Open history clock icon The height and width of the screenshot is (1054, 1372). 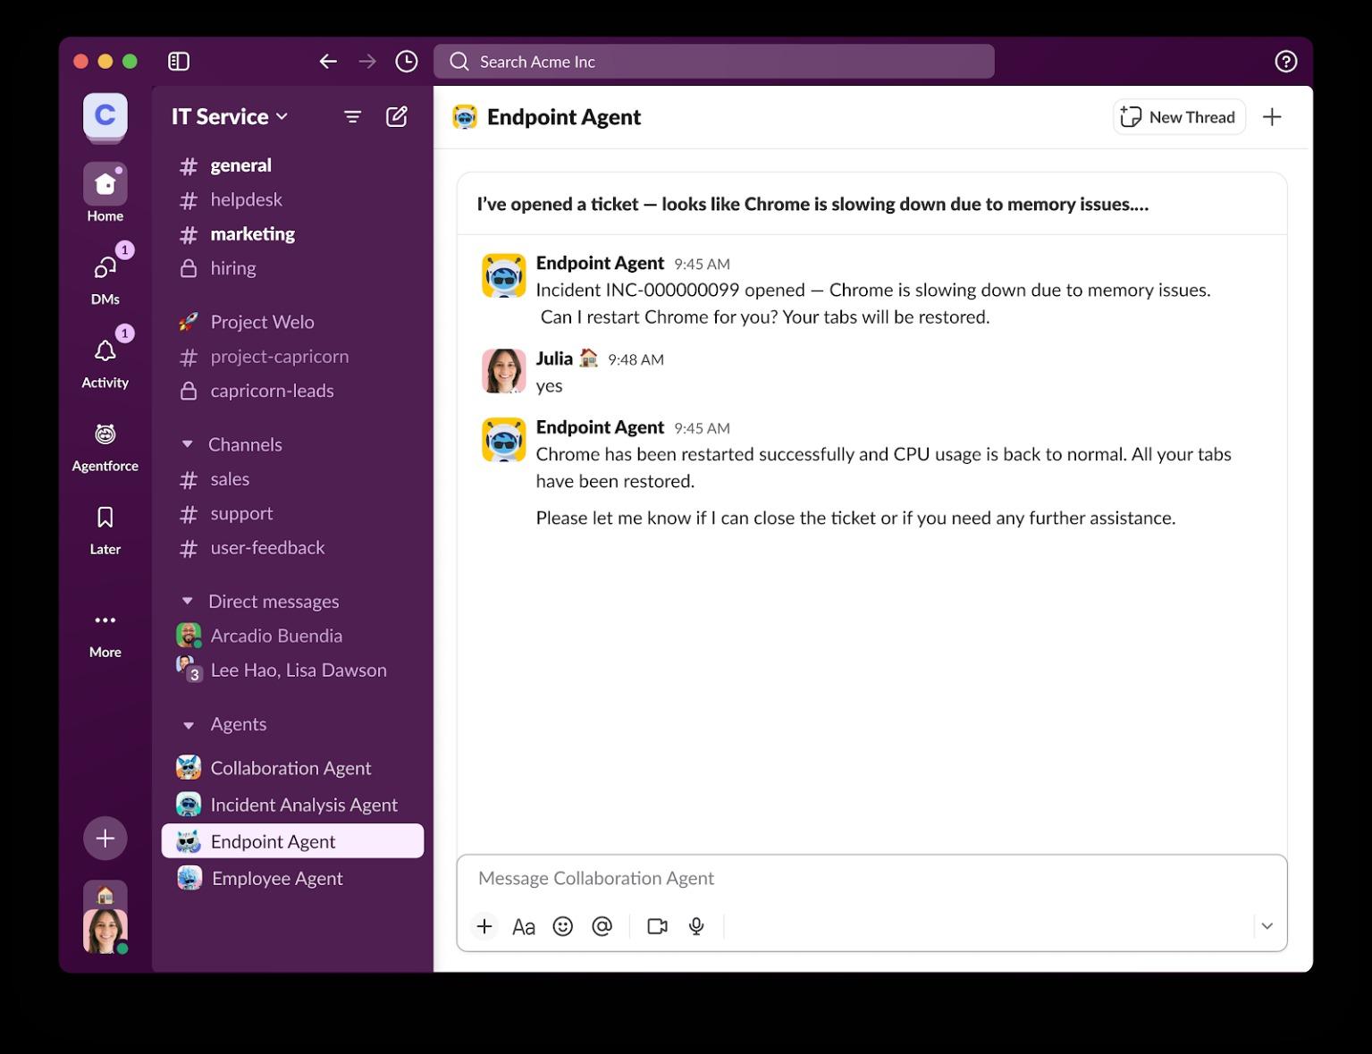(407, 62)
